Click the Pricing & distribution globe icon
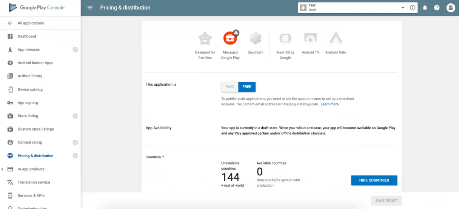This screenshot has width=459, height=209. [x=10, y=156]
